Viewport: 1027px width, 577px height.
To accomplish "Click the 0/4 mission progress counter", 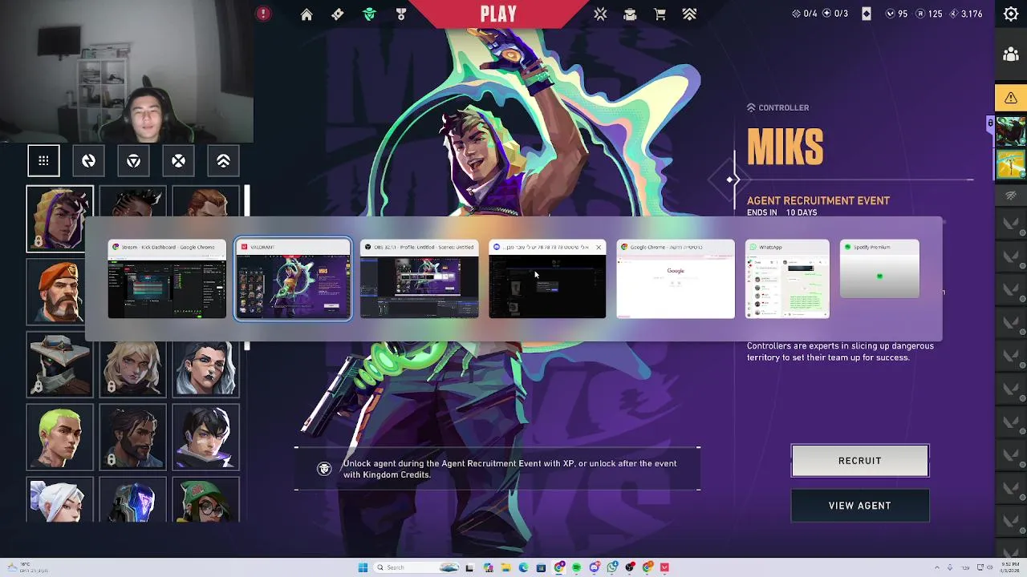I will click(x=804, y=14).
